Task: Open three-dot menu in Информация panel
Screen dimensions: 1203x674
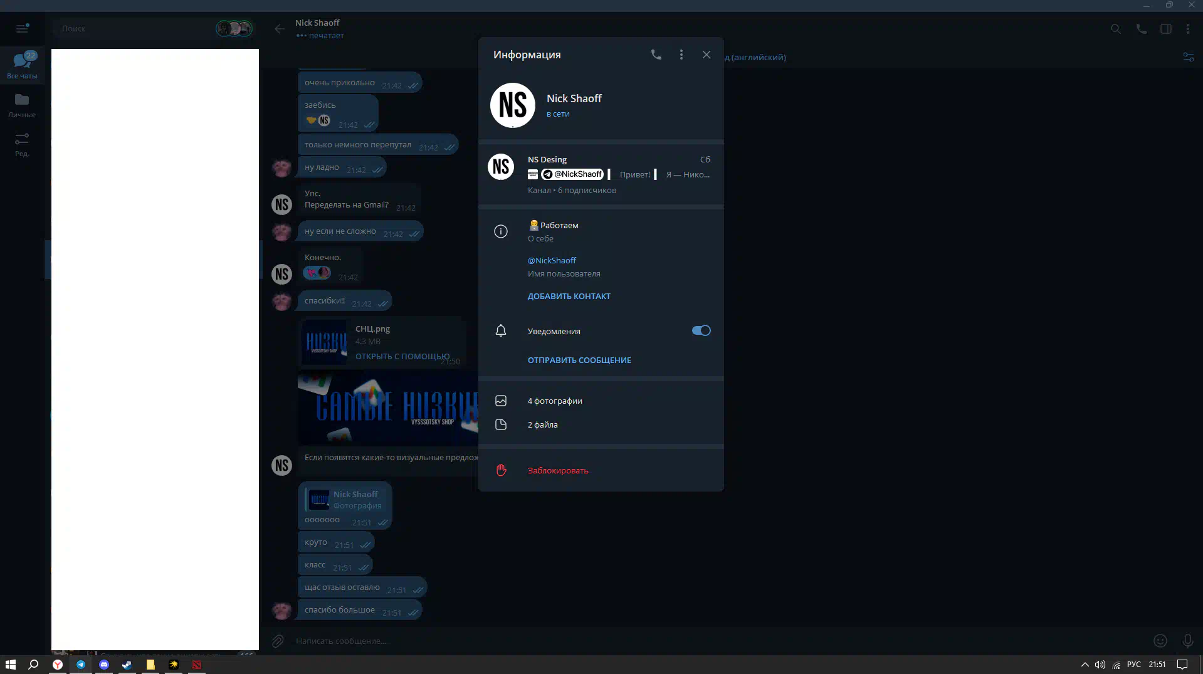Action: pyautogui.click(x=681, y=55)
